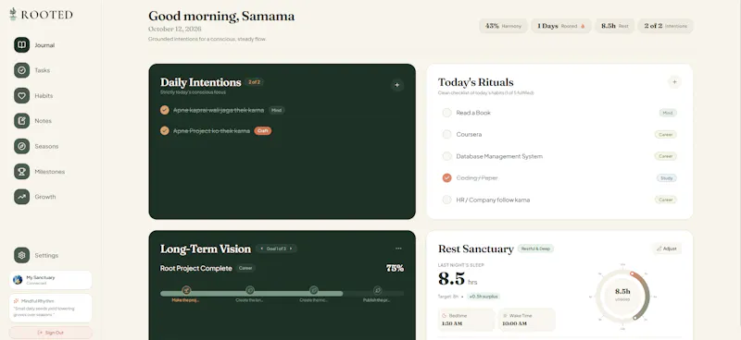
Task: Switch to the Milestones section label
Action: tap(50, 172)
